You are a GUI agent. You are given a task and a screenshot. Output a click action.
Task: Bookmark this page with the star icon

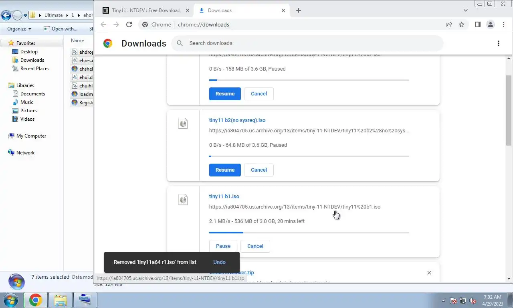click(x=462, y=24)
